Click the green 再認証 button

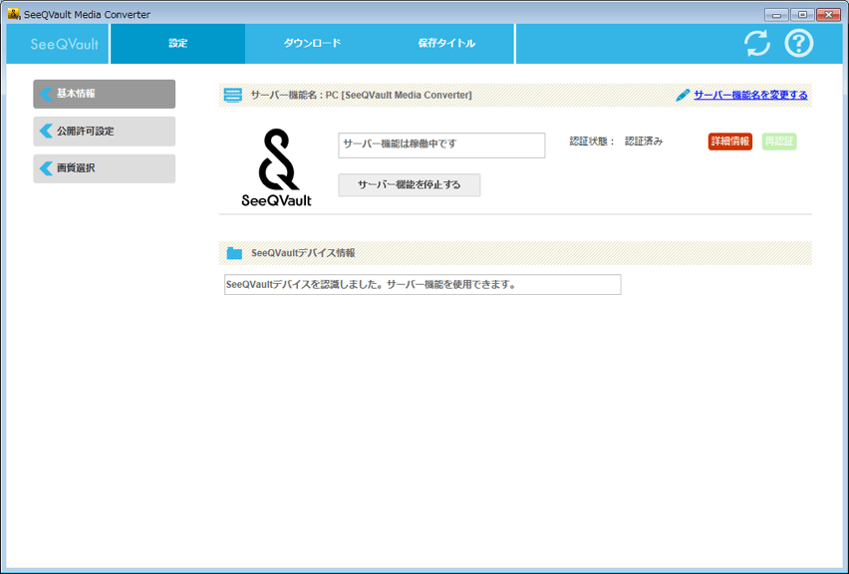779,142
